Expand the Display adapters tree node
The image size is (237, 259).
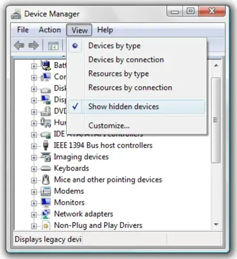[x=34, y=101]
